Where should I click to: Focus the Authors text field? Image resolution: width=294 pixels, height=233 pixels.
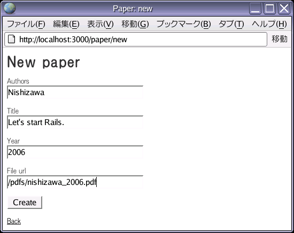75,92
